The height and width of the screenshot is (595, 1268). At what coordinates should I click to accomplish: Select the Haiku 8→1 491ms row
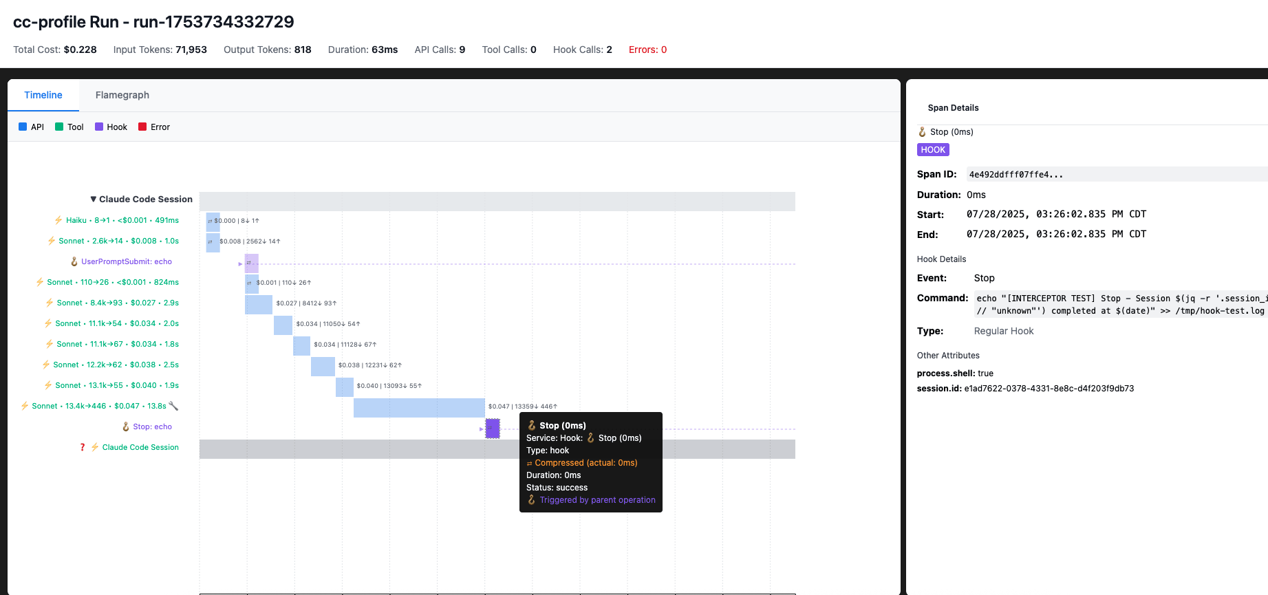pos(122,220)
